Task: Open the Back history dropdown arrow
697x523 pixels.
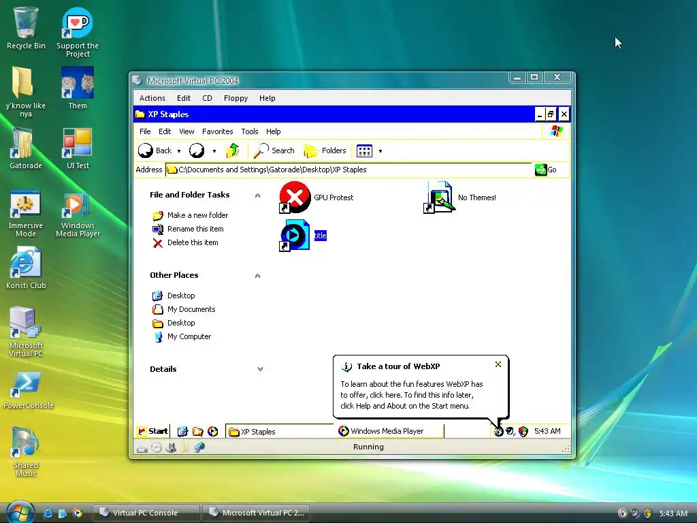Action: point(179,151)
